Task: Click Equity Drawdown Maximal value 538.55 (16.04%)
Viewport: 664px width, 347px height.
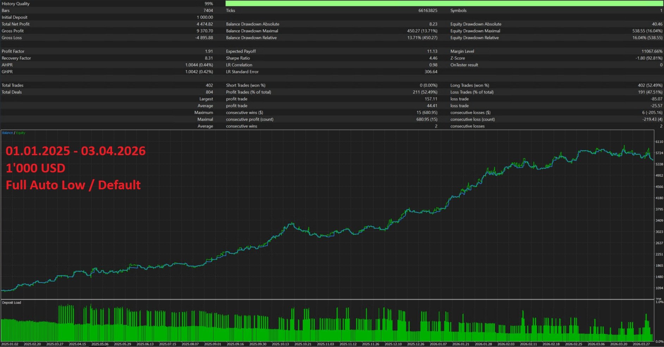Action: point(647,31)
